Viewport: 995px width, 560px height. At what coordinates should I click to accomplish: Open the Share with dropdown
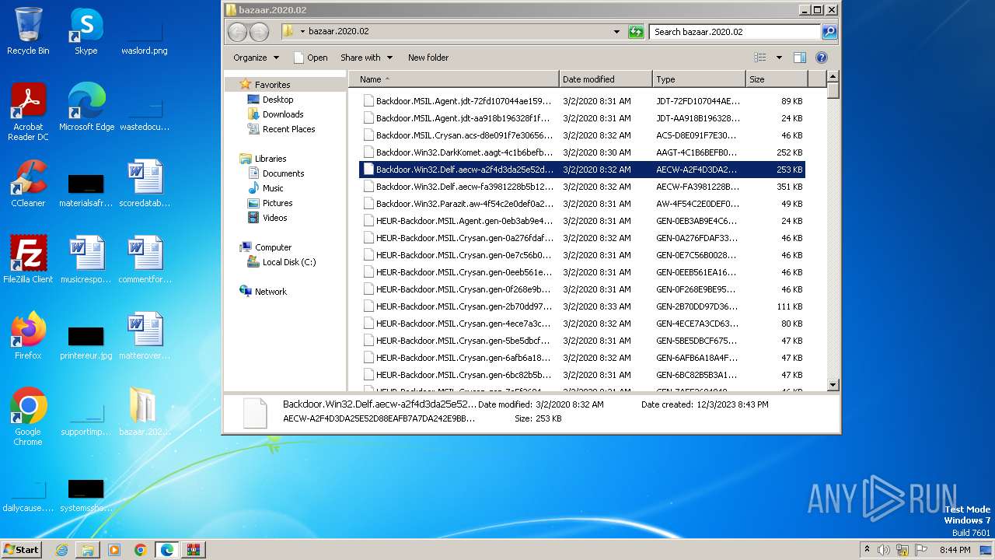pyautogui.click(x=366, y=58)
